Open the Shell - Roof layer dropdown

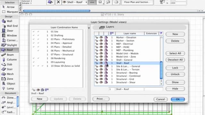click(x=75, y=2)
